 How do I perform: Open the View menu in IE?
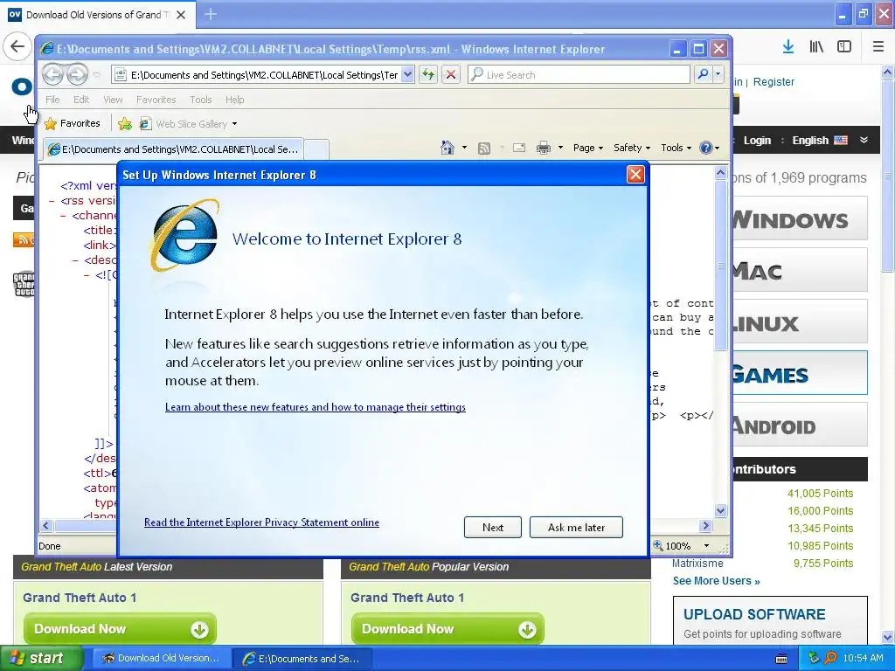[x=113, y=100]
